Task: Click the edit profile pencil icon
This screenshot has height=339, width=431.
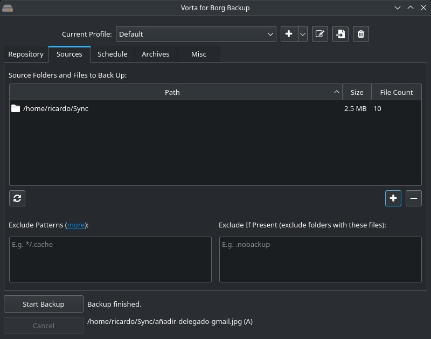Action: point(320,34)
